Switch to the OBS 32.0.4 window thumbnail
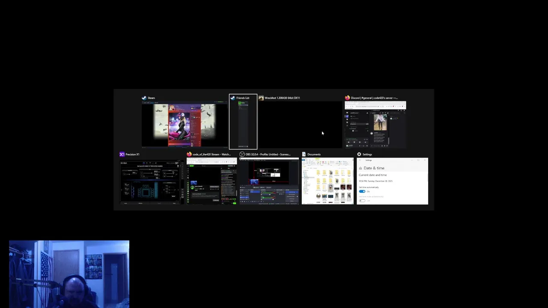Screen dimensions: 548x308 269,181
